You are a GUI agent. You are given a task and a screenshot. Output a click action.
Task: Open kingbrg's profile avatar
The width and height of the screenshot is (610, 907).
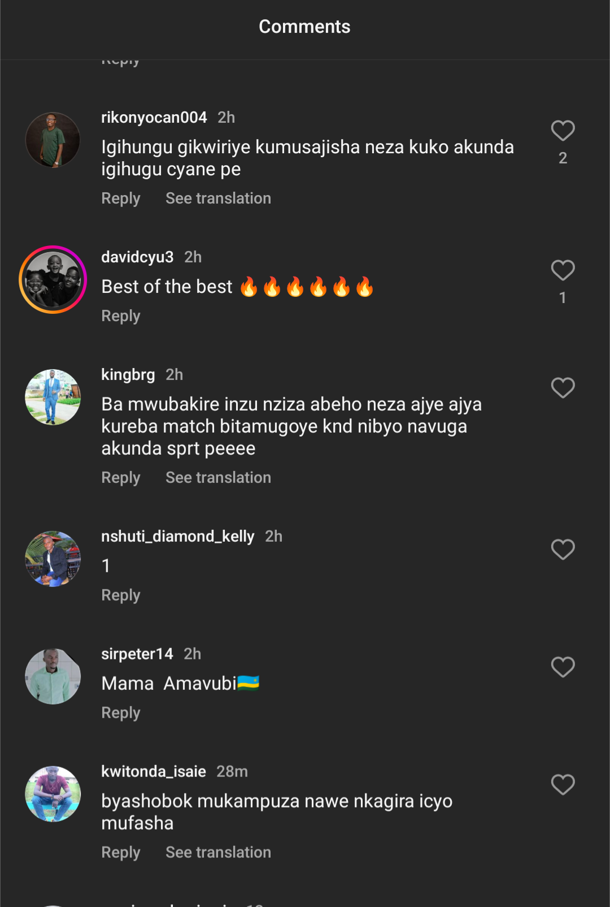pos(53,397)
